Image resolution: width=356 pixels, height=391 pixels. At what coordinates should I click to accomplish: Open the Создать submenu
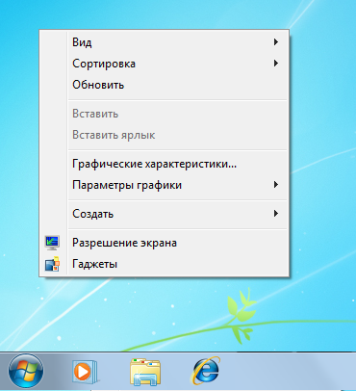point(164,214)
